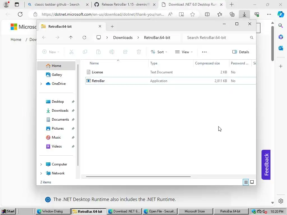Select the RetroBar.64-bit Explorer tab

point(71,27)
